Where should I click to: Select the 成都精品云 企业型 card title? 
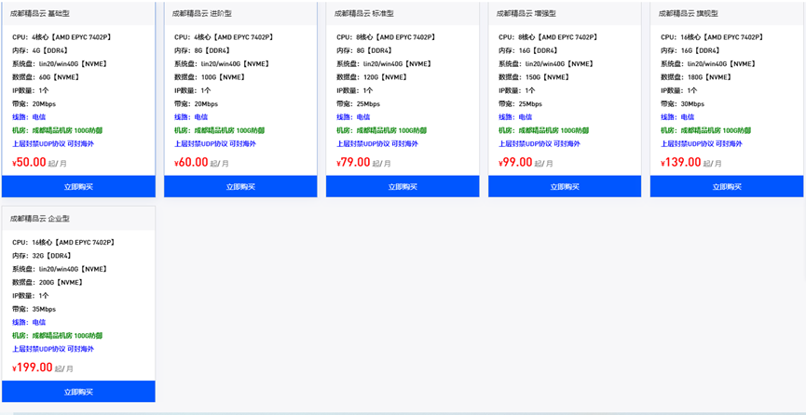click(39, 219)
